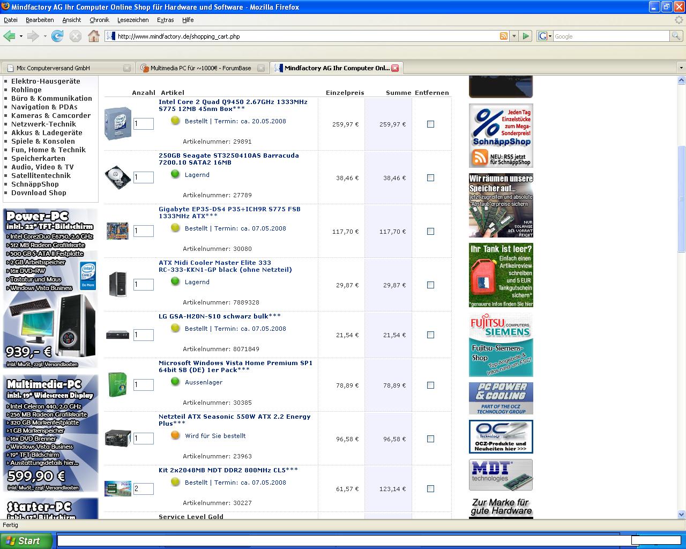
Task: Click the orange status icon for Seasonic Netzteil
Action: pos(175,435)
